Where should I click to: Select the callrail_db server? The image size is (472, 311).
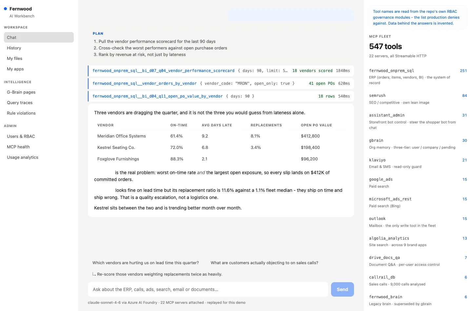pyautogui.click(x=418, y=281)
